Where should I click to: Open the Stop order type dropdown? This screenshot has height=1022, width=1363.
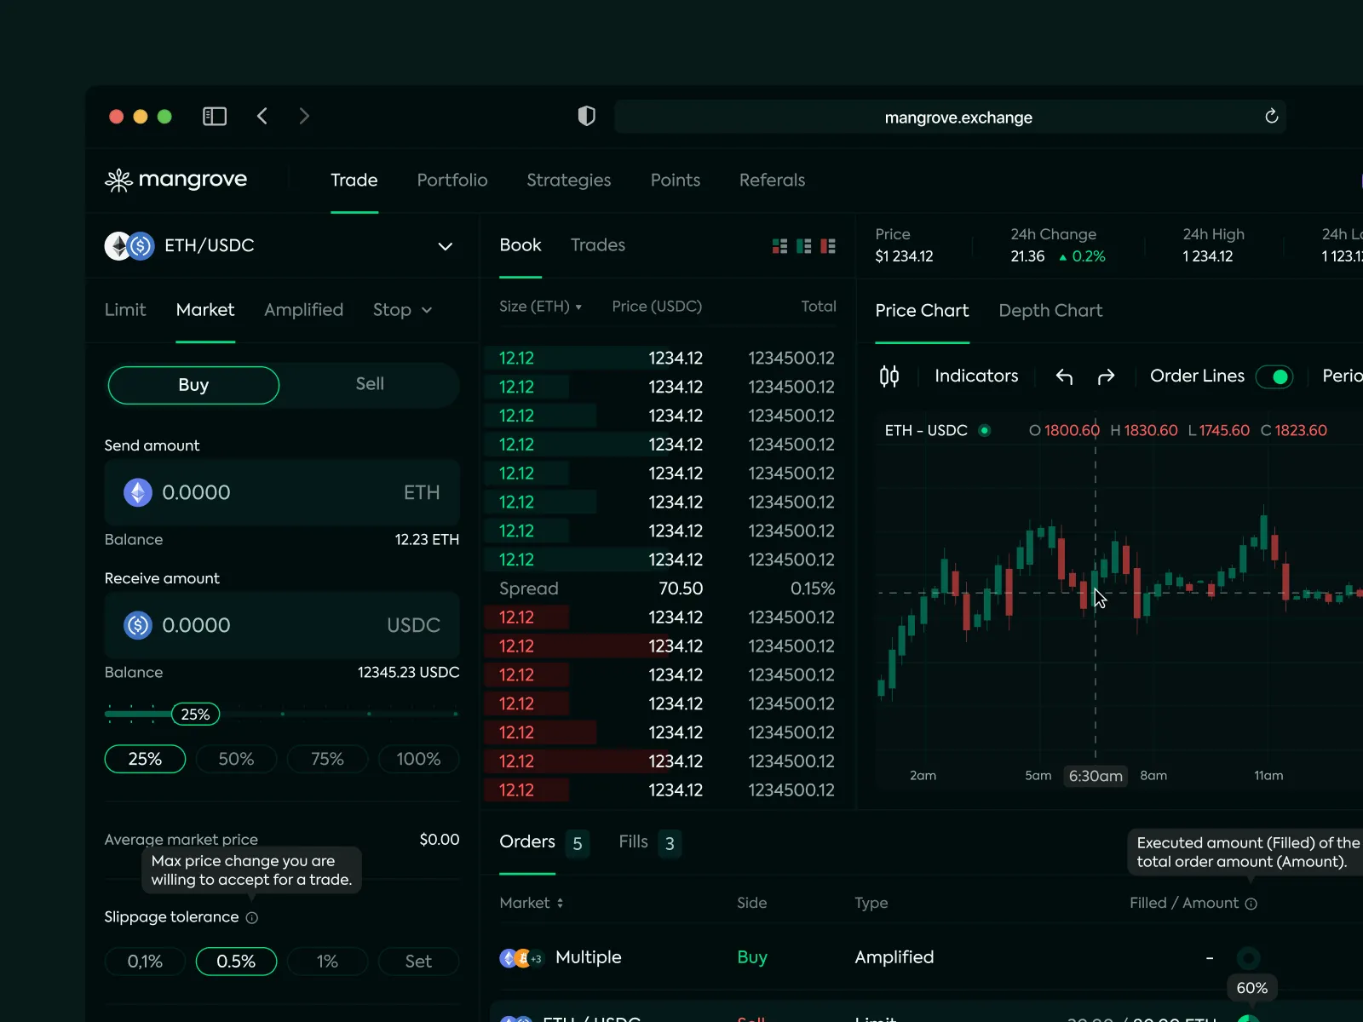point(403,310)
